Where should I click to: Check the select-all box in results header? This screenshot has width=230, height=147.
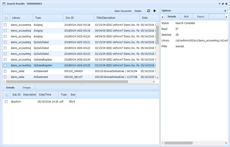point(6,18)
